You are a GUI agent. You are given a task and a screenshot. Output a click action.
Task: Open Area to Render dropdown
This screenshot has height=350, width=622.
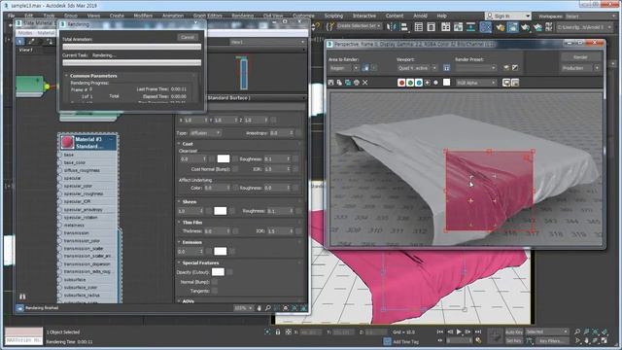[343, 68]
